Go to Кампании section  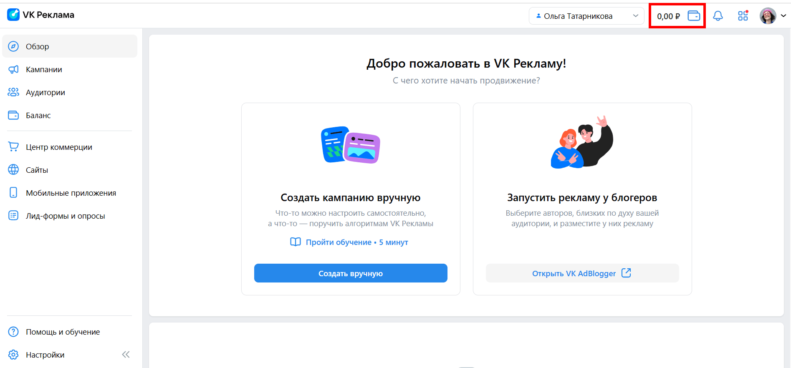click(x=70, y=69)
